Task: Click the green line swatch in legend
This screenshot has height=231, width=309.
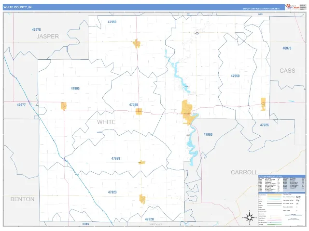Action: click(x=275, y=224)
